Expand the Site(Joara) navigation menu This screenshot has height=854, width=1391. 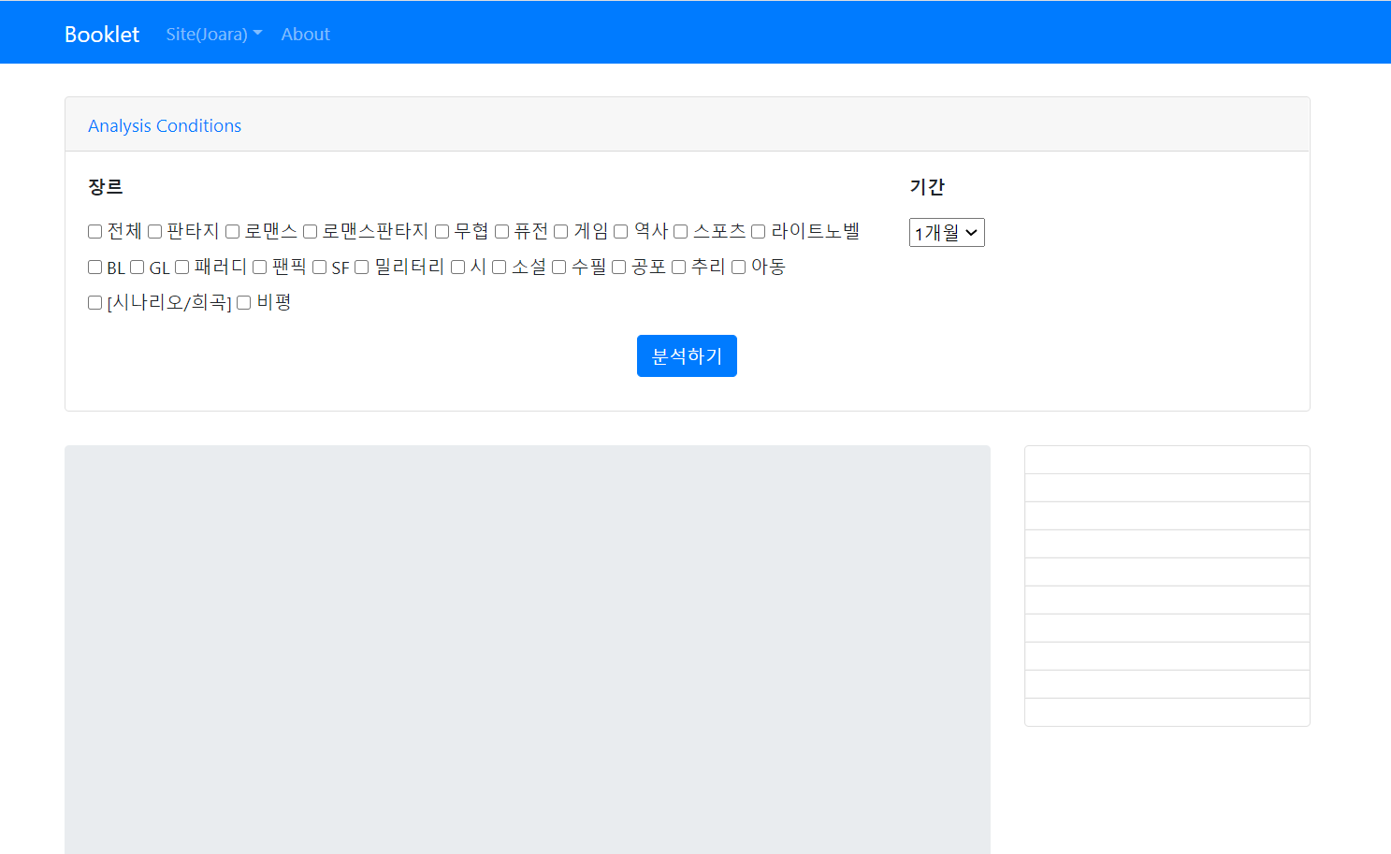(x=213, y=33)
